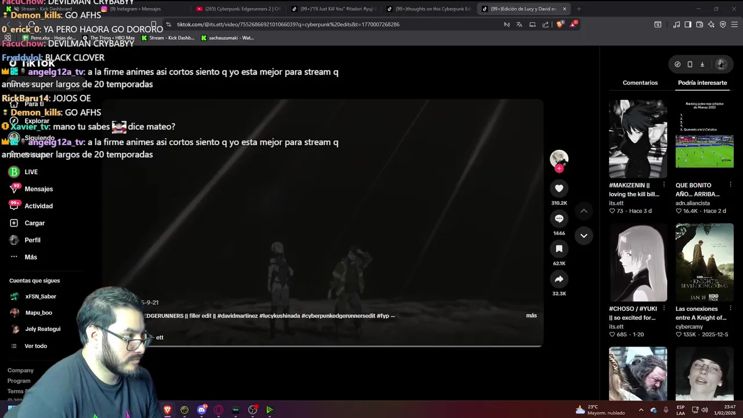743x418 pixels.
Task: Switch to Instagram Mensajes browser tab
Action: 143,9
